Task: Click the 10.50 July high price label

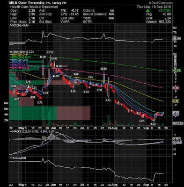Action: tap(104, 69)
